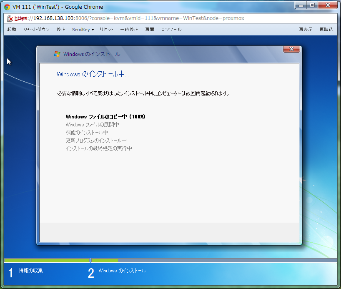
Task: Click the 'Windows のインストール中...' heading
Action: (x=93, y=74)
